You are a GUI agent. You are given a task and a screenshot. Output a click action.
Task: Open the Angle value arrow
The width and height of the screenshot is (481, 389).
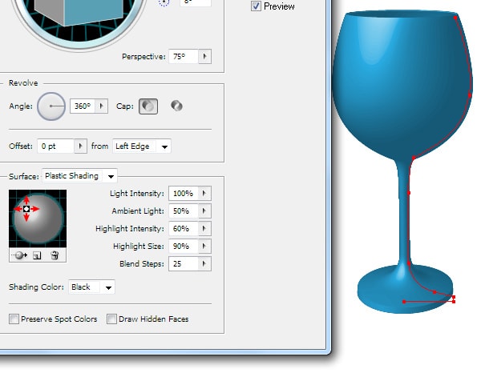click(x=102, y=106)
